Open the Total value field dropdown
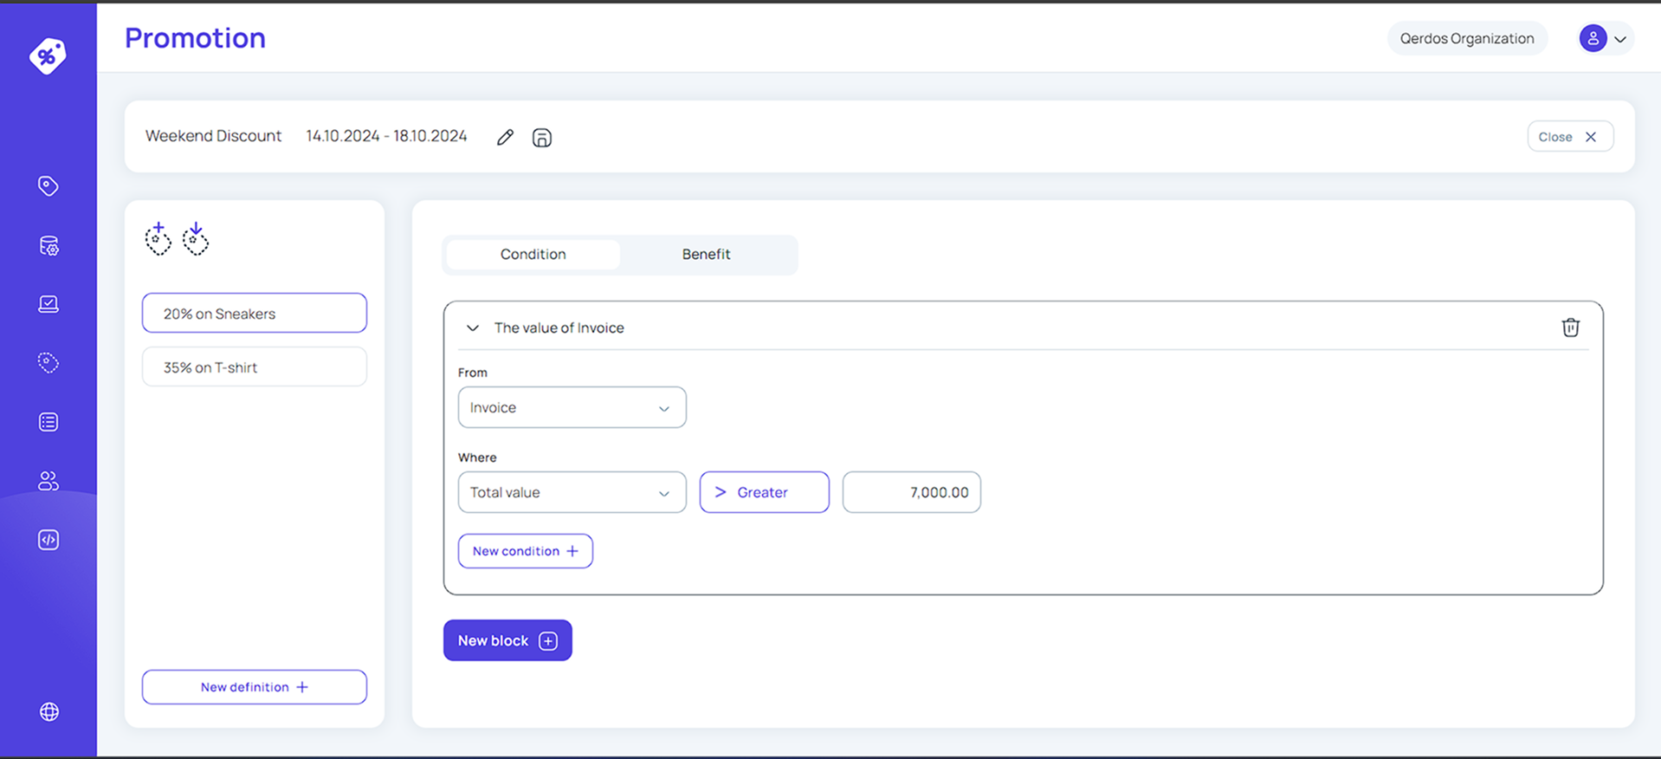Screen dimensions: 1661x759 [572, 492]
